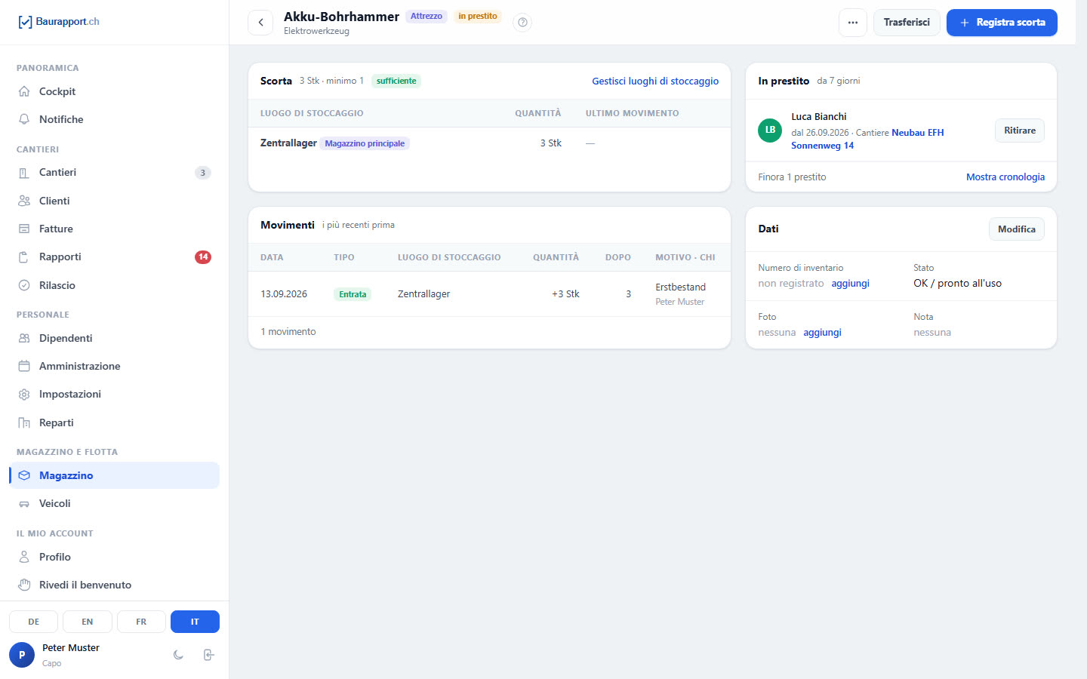
Task: Open Gestisci luoghi di stoccaggio link
Action: (655, 81)
